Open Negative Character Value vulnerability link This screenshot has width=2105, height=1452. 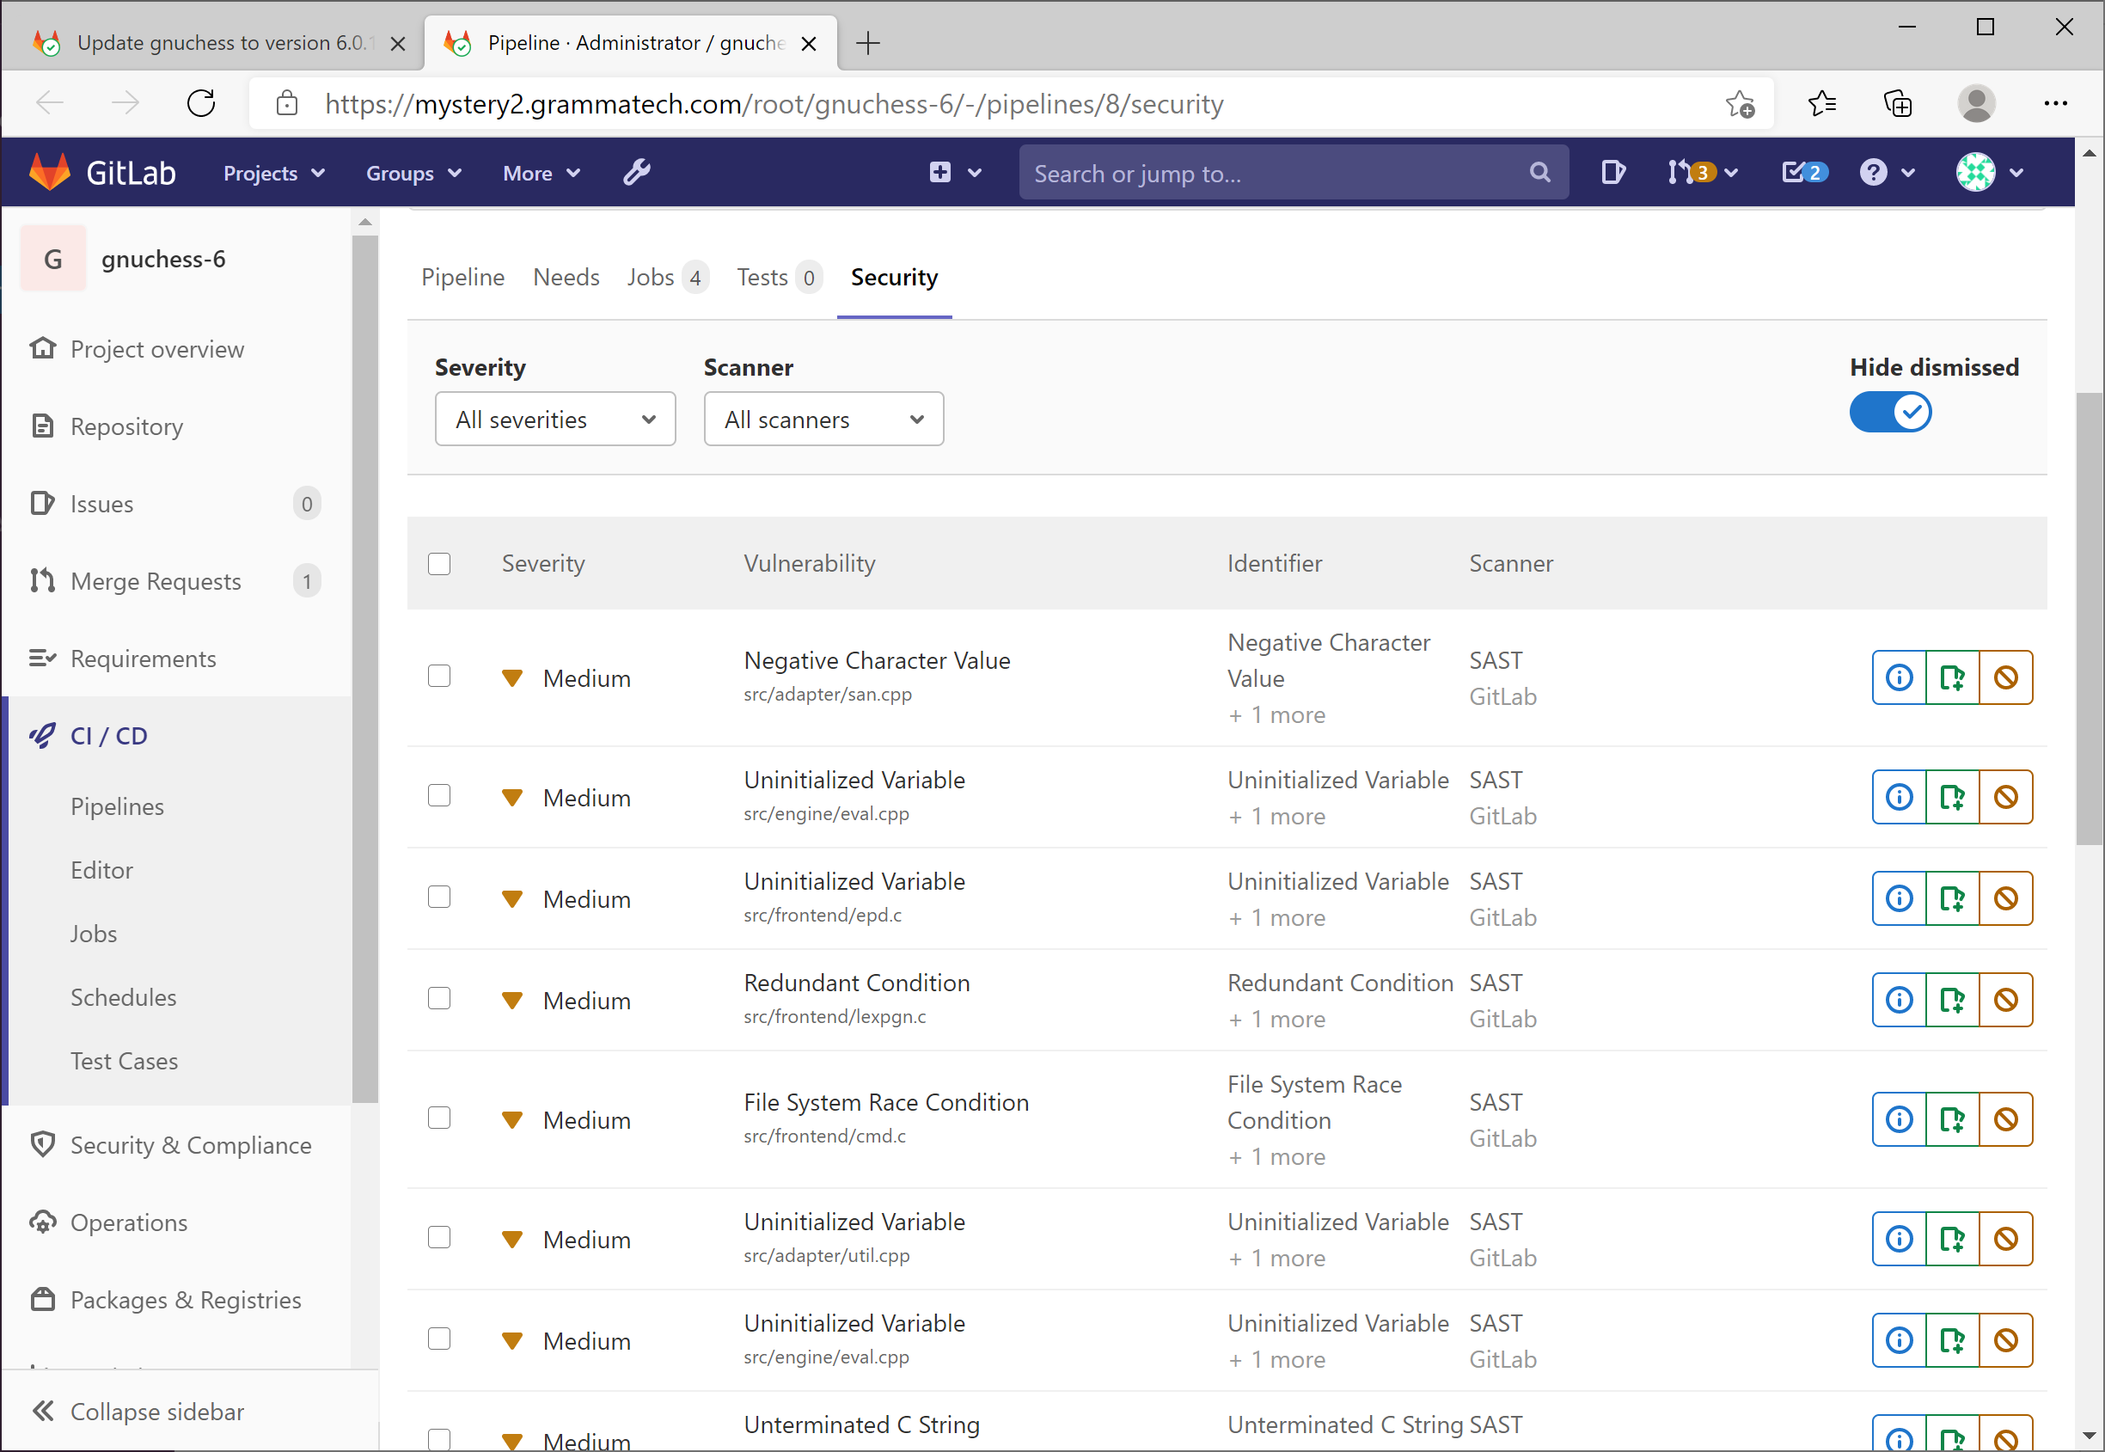[x=876, y=660]
